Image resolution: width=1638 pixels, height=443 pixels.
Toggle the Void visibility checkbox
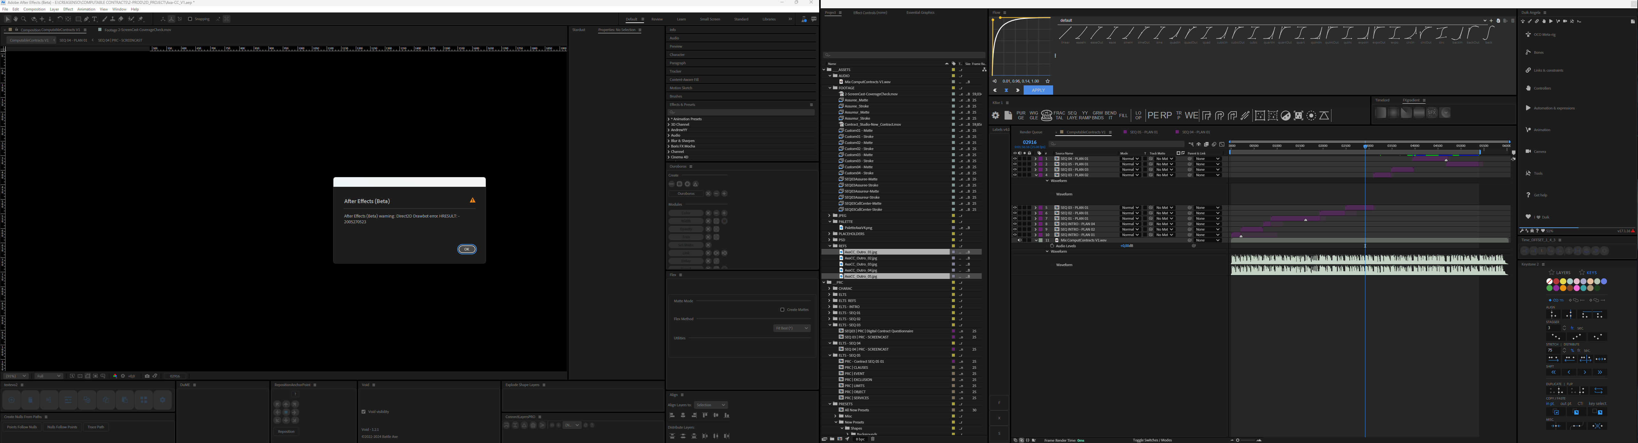[x=364, y=411]
